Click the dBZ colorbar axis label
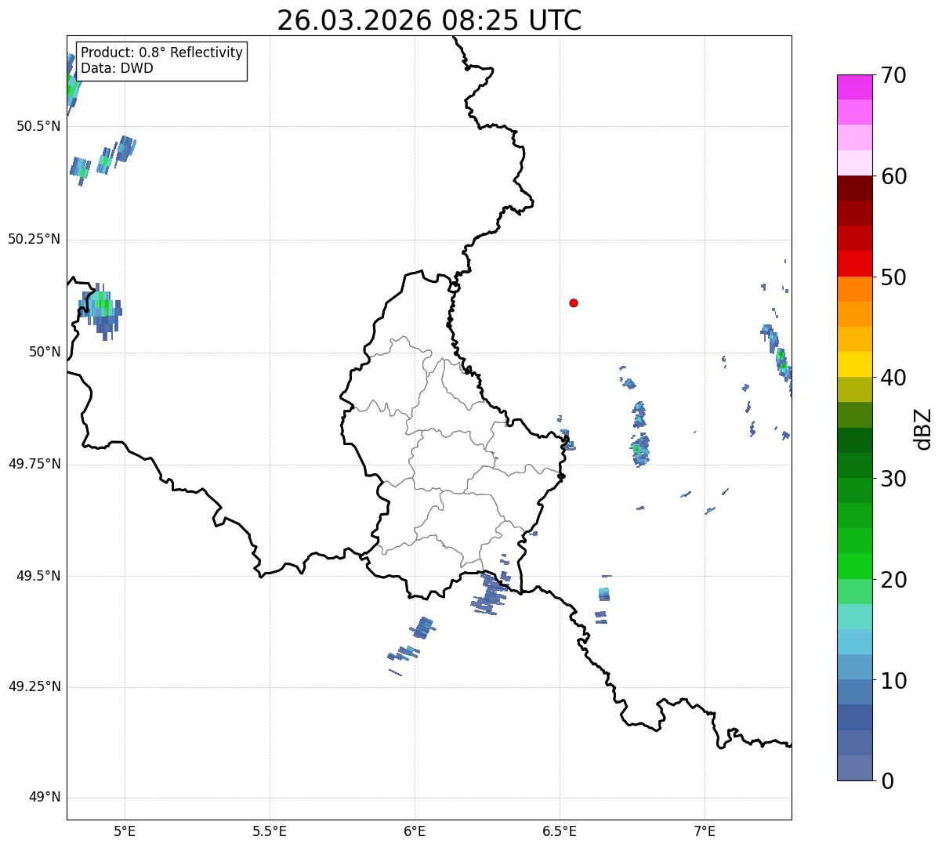942x847 pixels. coord(923,429)
